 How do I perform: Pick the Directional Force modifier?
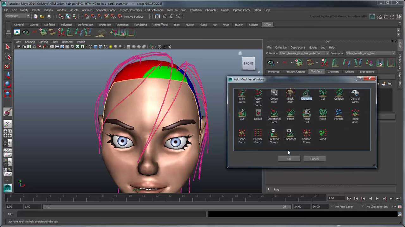[274, 117]
